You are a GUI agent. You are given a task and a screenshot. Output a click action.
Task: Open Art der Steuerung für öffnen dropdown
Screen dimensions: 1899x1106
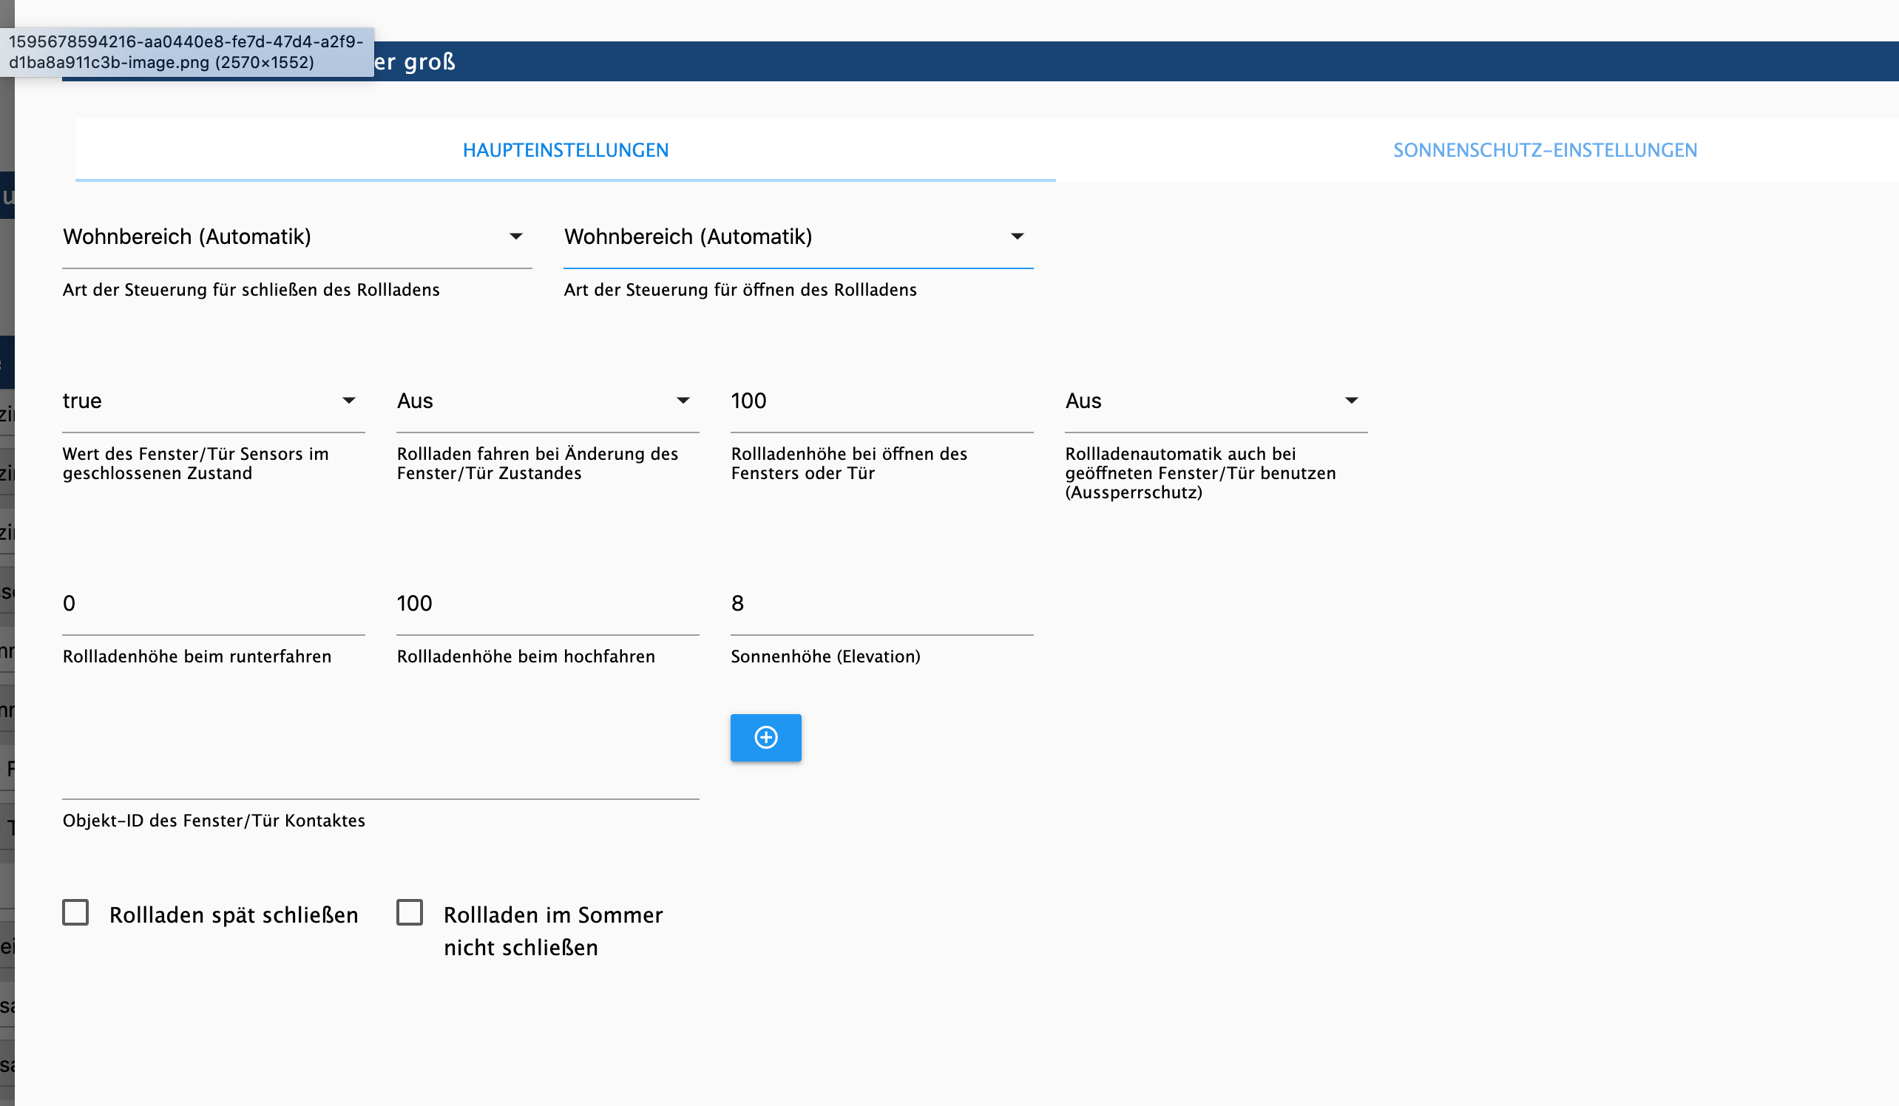(799, 237)
